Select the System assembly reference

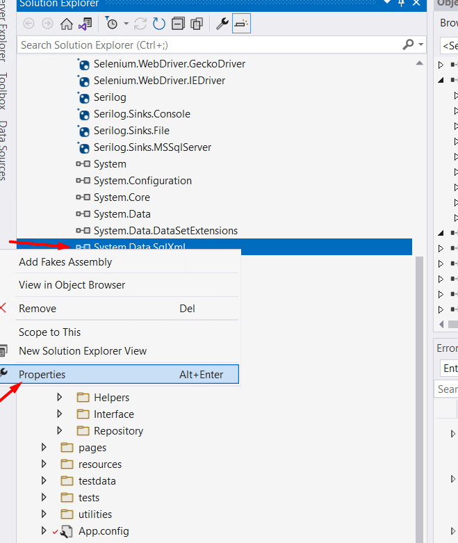(110, 164)
